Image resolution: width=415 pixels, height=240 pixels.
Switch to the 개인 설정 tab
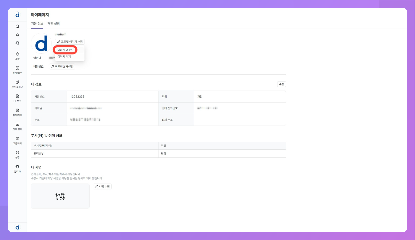point(54,24)
